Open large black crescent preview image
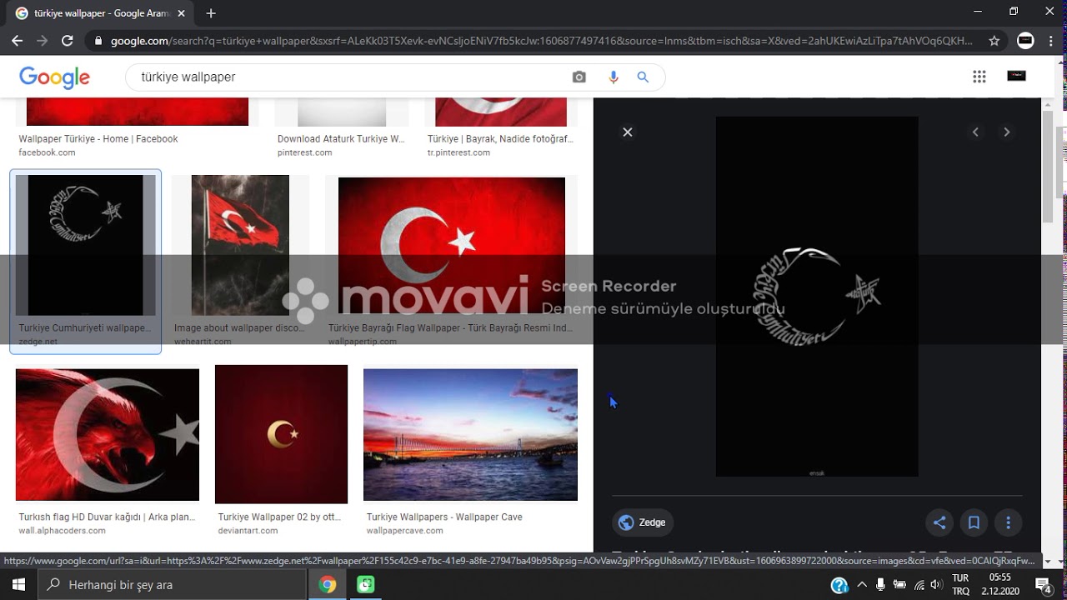The width and height of the screenshot is (1067, 600). click(x=817, y=296)
